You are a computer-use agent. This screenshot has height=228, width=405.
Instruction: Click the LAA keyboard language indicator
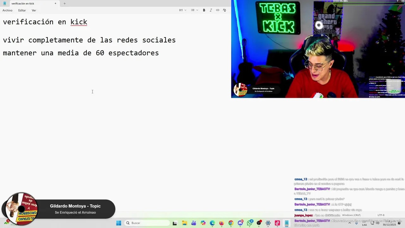(364, 225)
